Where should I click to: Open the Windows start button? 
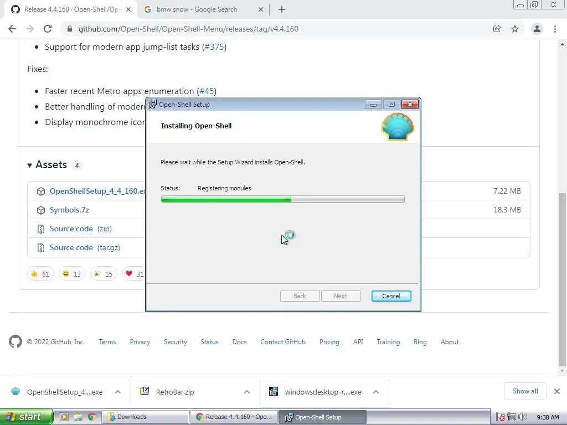click(x=26, y=417)
